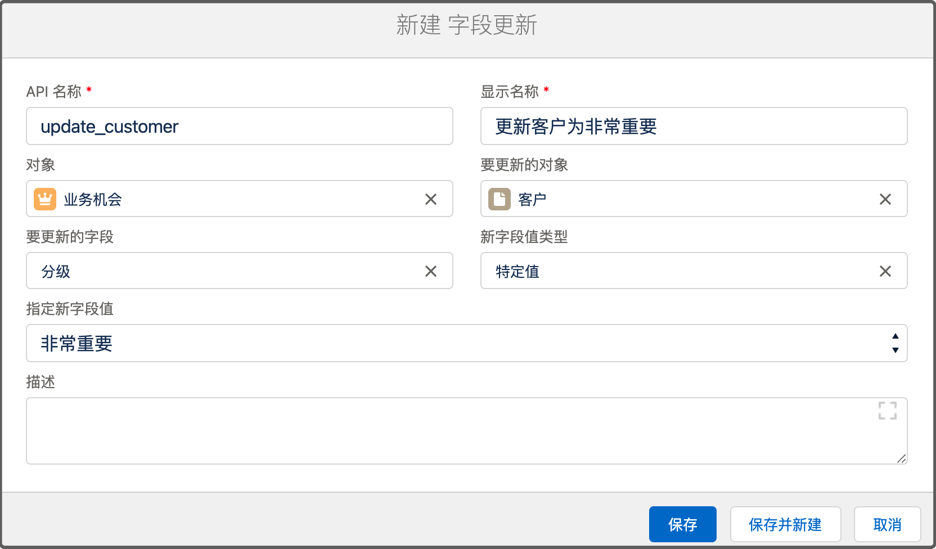
Task: Open the 要更新的字段 lookup showing 分级
Action: 240,271
